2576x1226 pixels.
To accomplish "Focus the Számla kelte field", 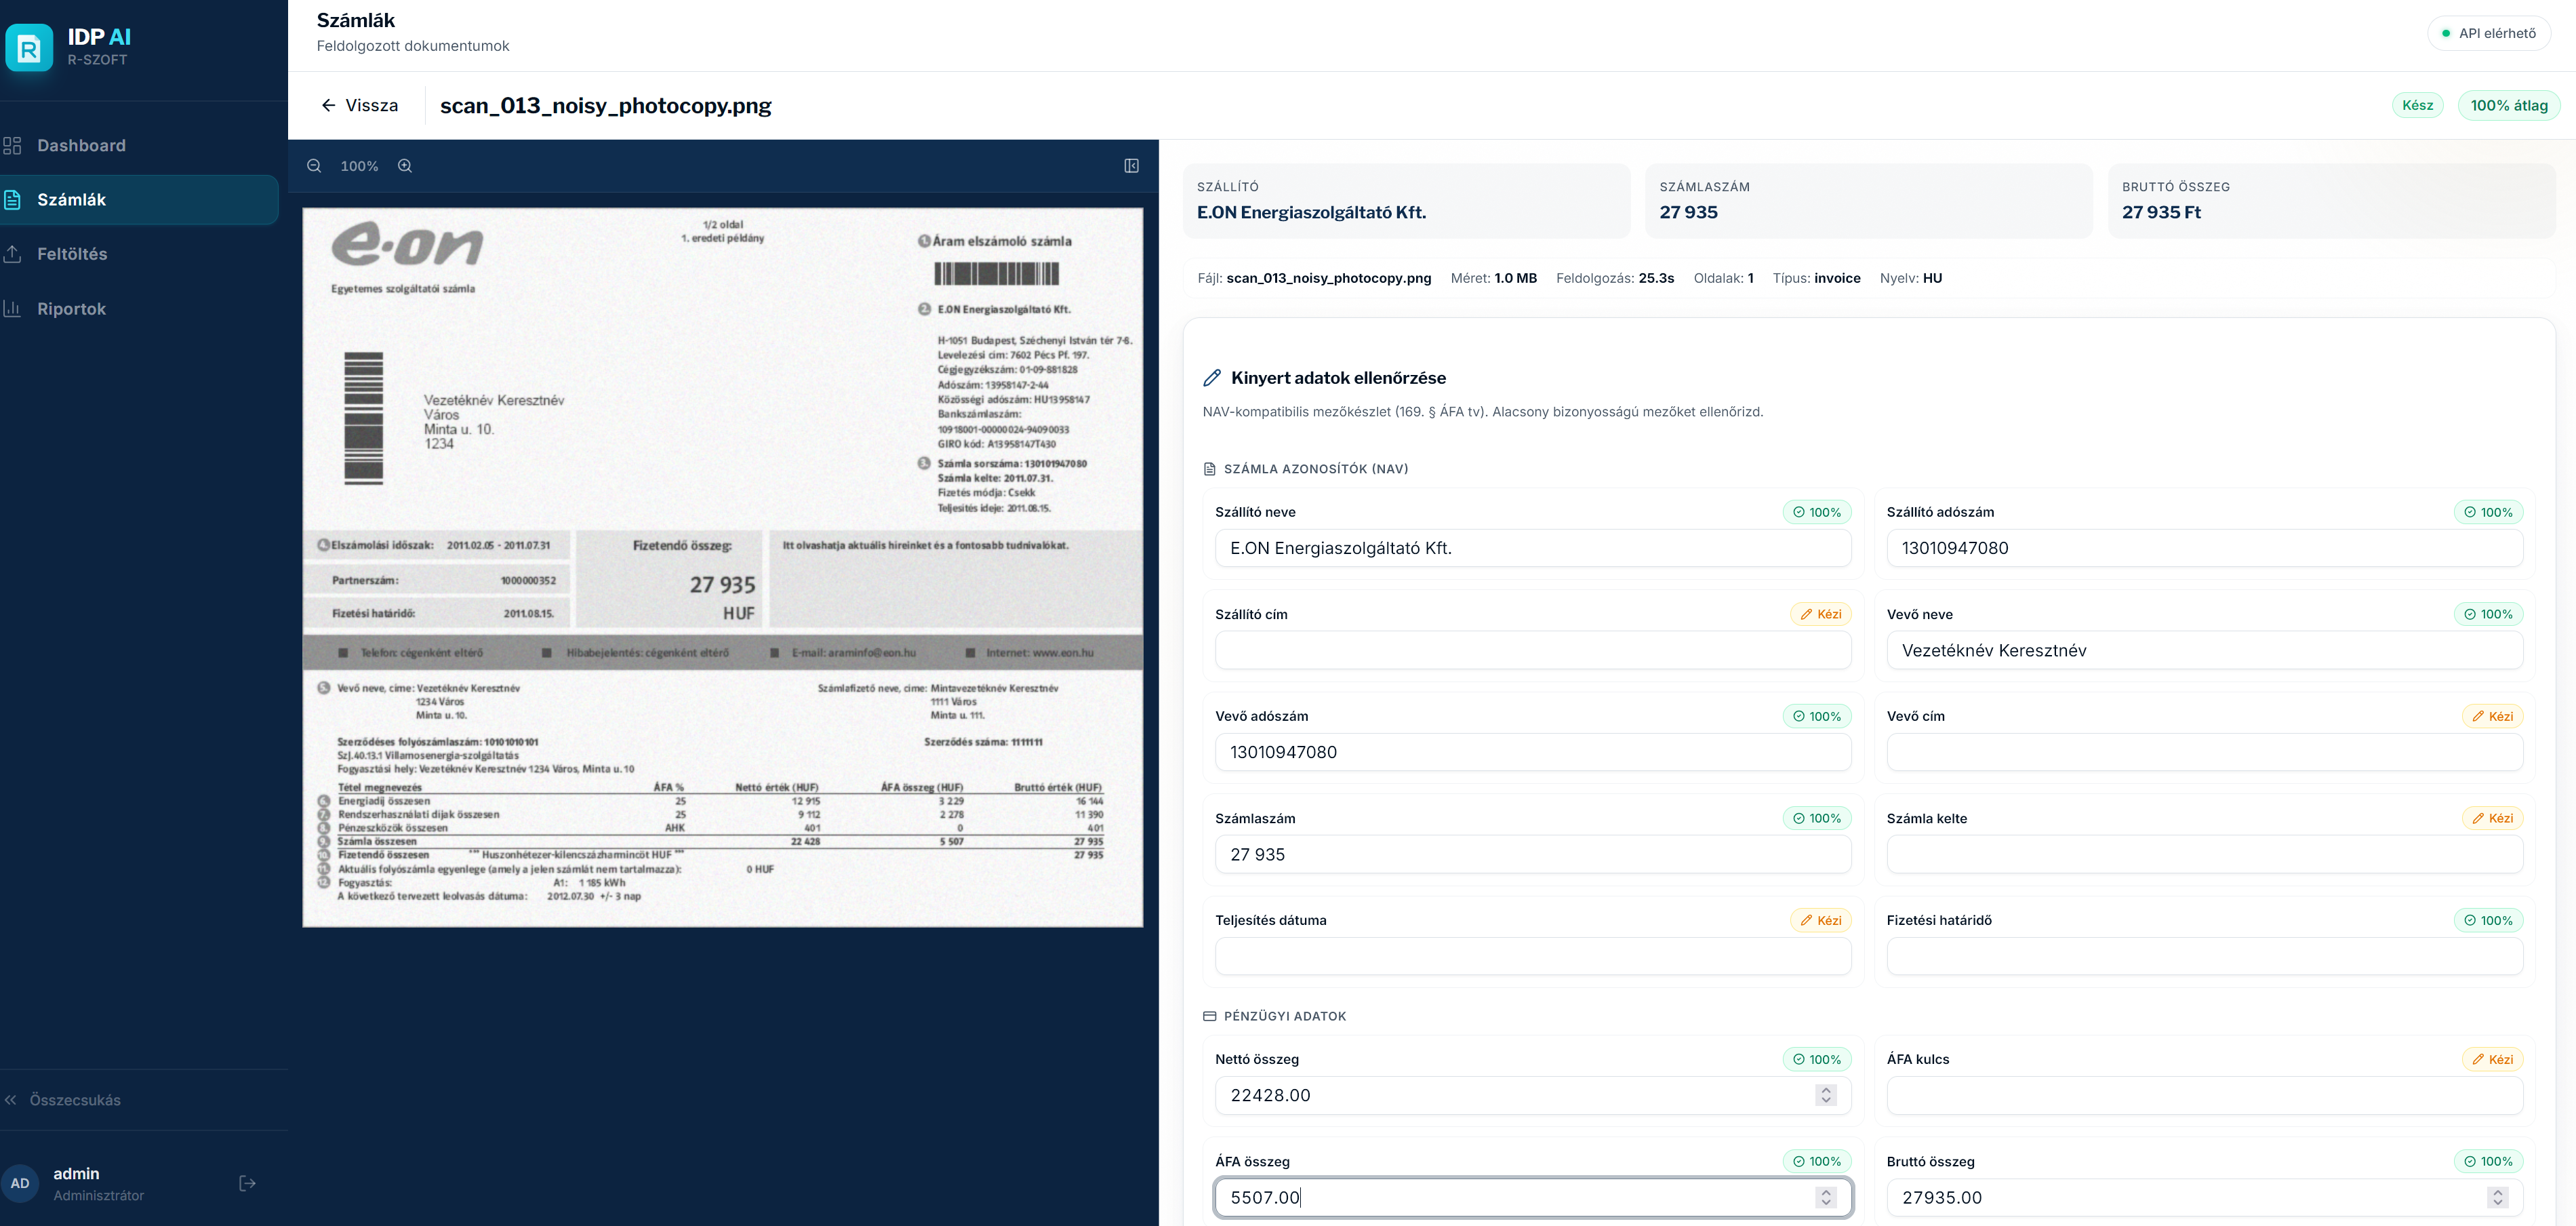I will pos(2203,855).
